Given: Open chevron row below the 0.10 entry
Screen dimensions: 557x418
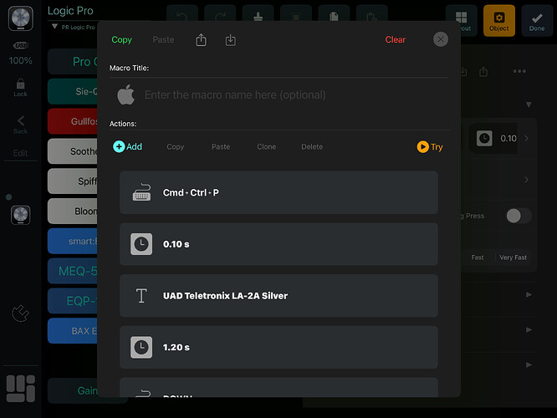Looking at the screenshot, I should tap(527, 180).
